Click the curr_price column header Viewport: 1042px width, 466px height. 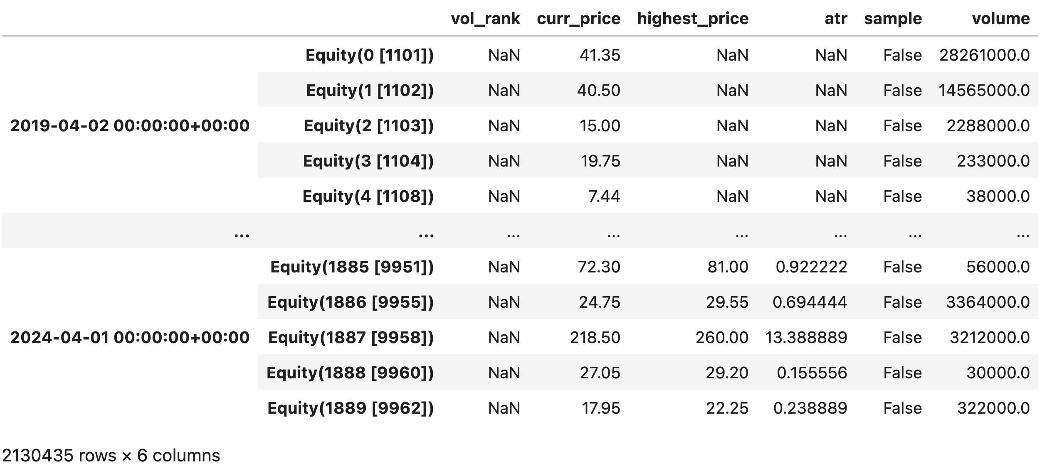click(x=578, y=19)
